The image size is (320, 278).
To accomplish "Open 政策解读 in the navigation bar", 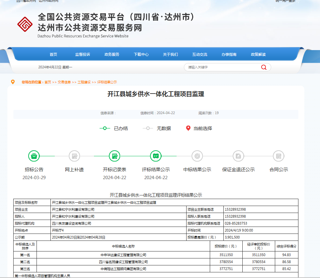I will (258, 54).
